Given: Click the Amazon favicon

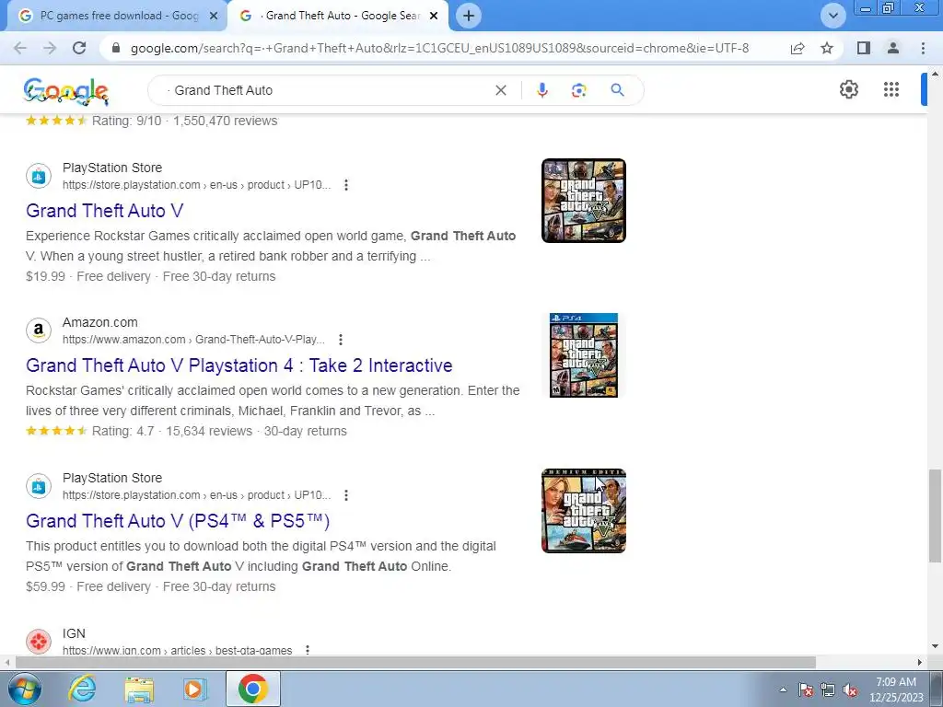Looking at the screenshot, I should pyautogui.click(x=39, y=330).
